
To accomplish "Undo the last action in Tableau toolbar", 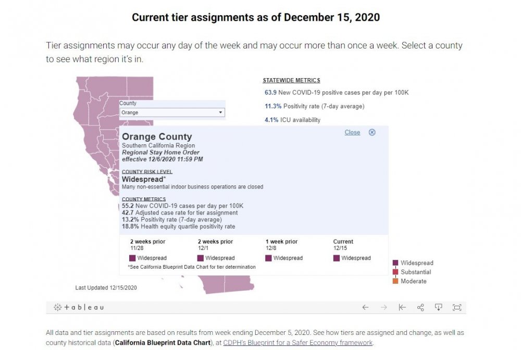I will [365, 307].
